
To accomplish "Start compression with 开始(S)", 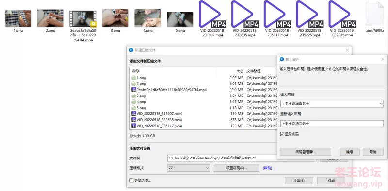I will [299, 181].
